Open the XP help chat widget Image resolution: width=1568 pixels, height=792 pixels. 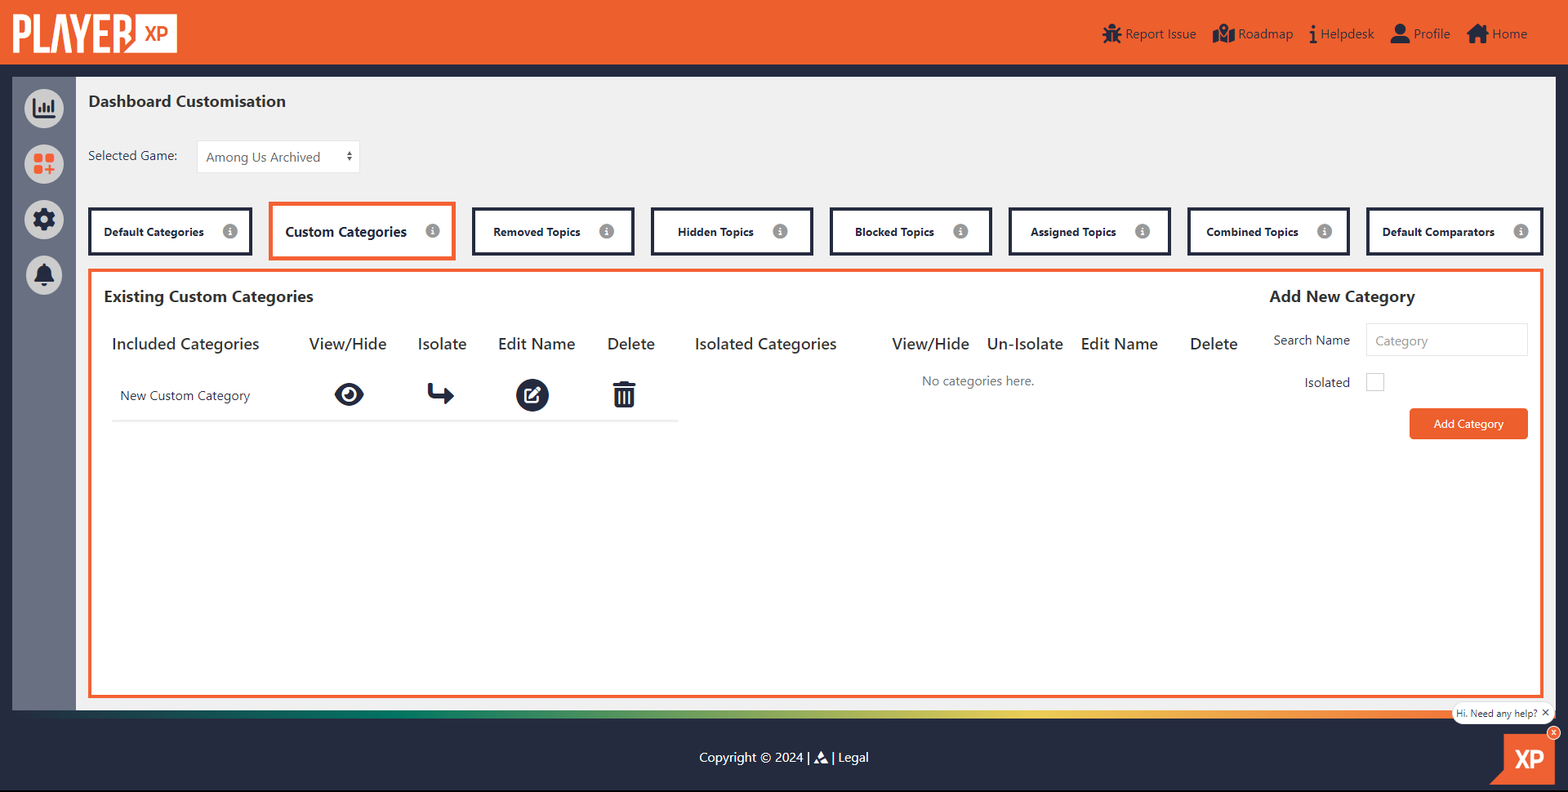click(x=1526, y=759)
